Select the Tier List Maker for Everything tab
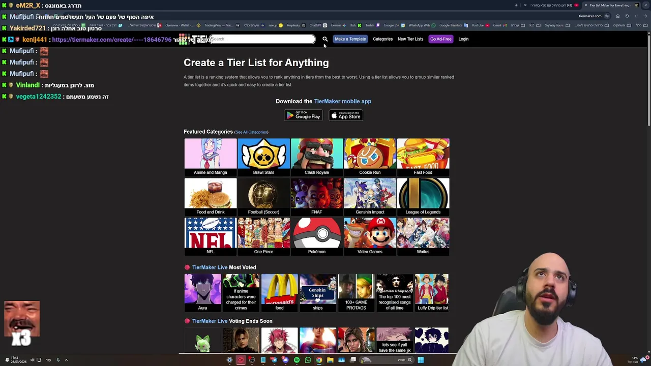This screenshot has width=651, height=366. [612, 5]
